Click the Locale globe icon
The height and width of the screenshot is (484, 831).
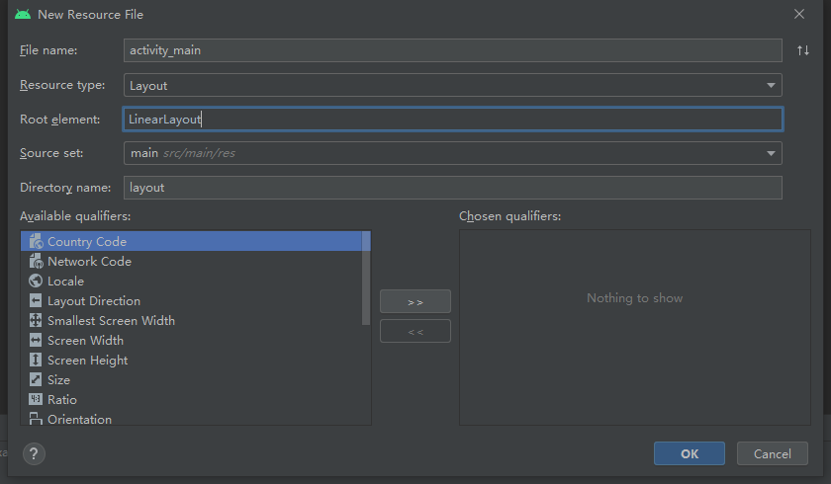pyautogui.click(x=36, y=282)
